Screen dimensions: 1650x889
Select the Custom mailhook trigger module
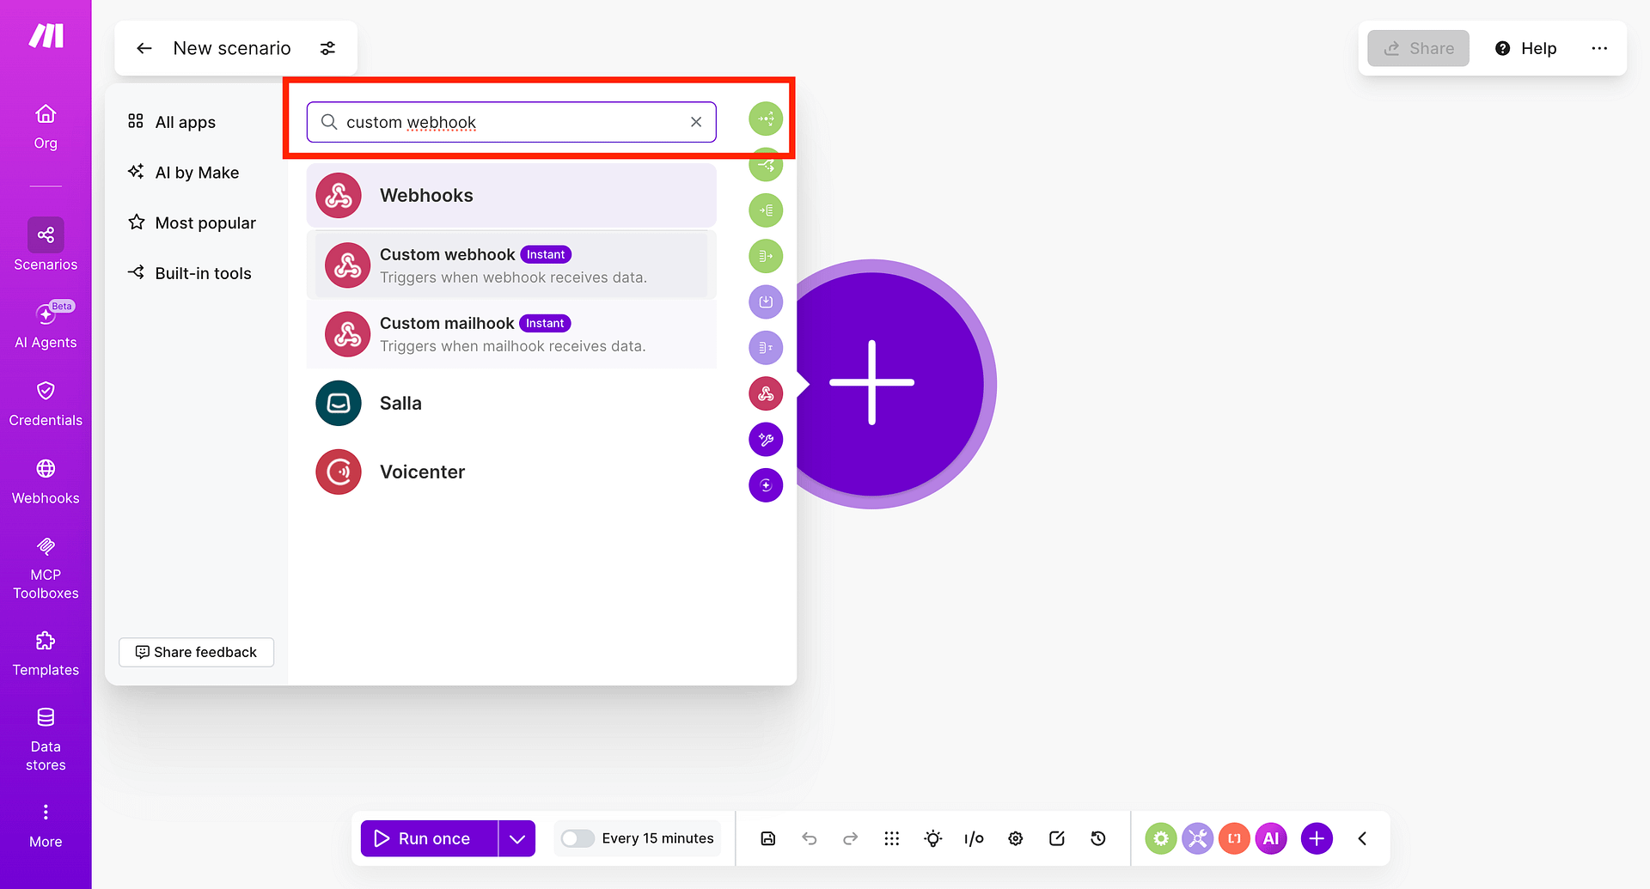[x=511, y=334]
